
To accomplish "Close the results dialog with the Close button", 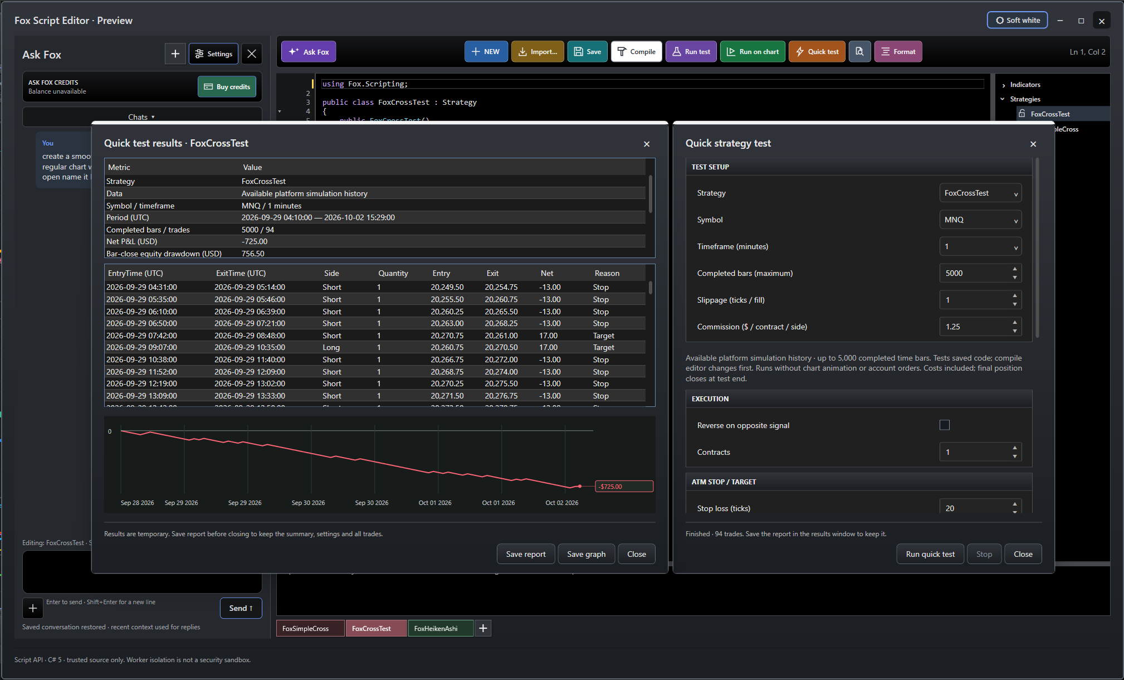I will coord(637,554).
